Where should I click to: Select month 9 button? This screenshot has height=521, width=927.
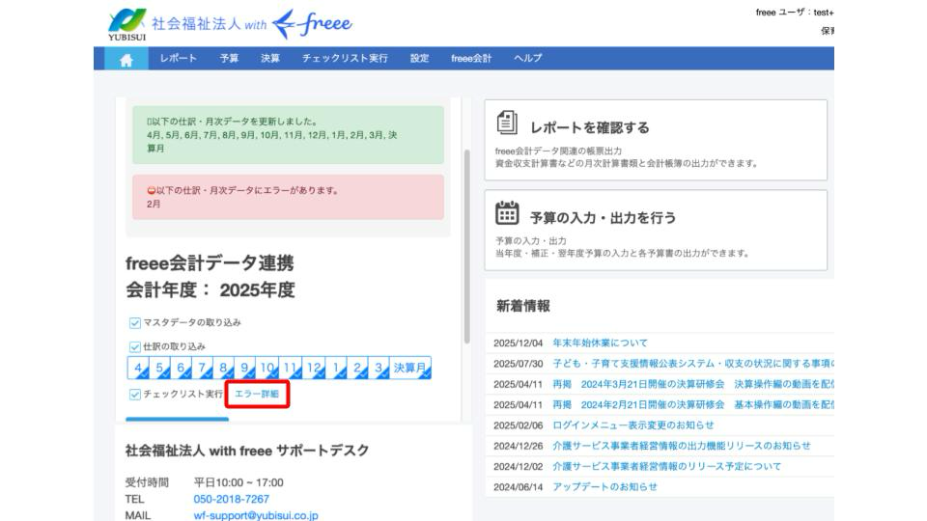[x=244, y=368]
